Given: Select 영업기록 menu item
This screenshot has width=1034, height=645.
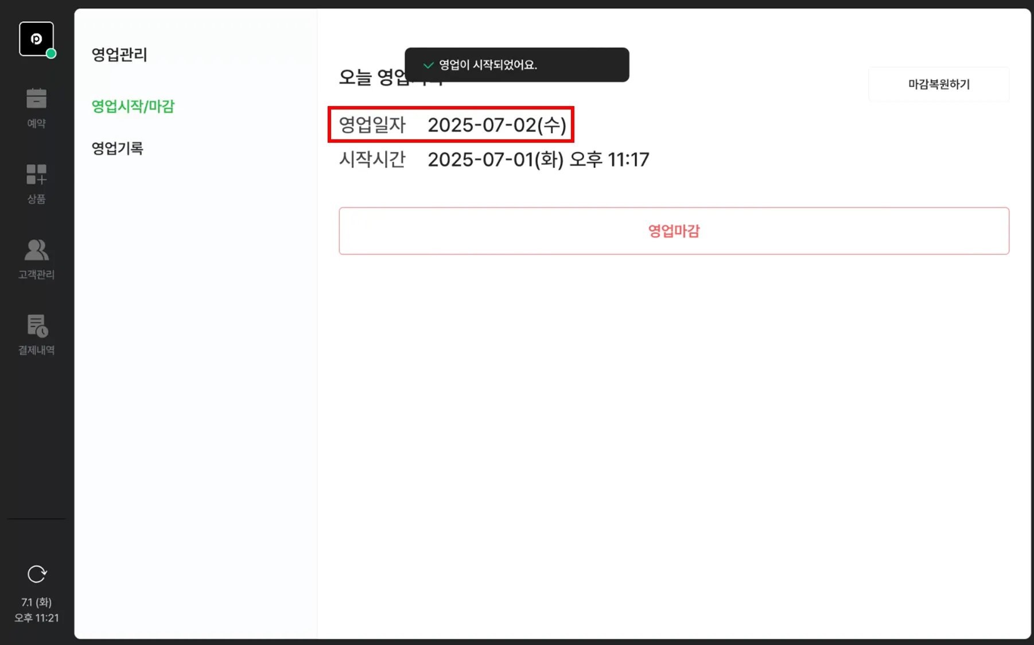Looking at the screenshot, I should coord(117,148).
